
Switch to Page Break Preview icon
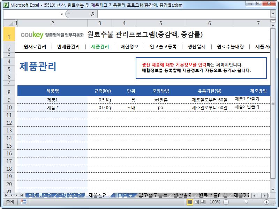(203, 202)
